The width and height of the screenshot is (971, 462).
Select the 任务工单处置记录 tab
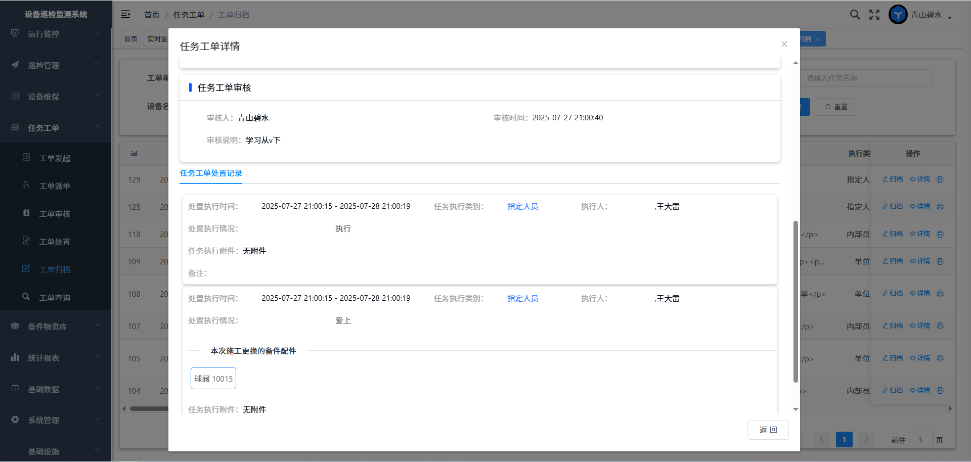click(211, 173)
